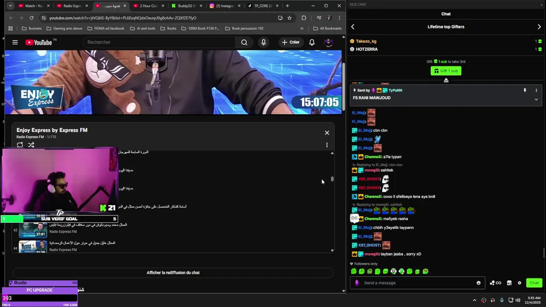This screenshot has height=307, width=546.
Task: Open username Takezo_kg in top gifters
Action: pos(366,41)
